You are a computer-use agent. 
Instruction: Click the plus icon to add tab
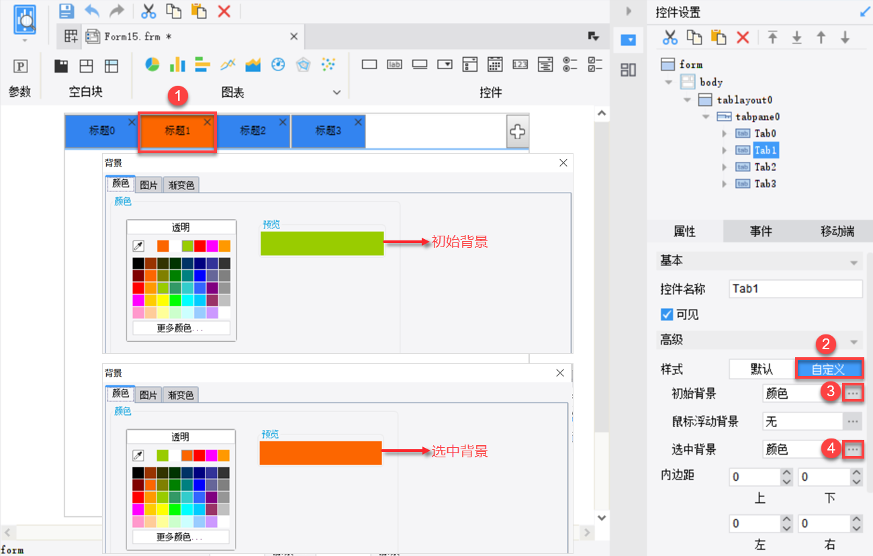coord(517,132)
